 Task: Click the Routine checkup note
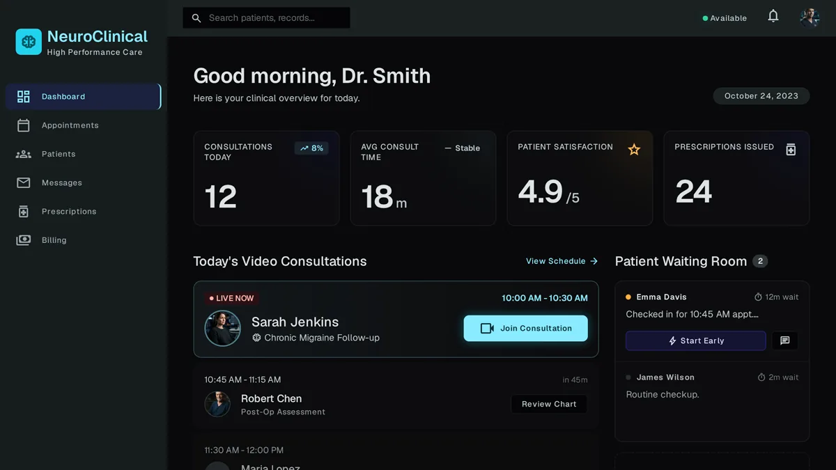point(663,395)
